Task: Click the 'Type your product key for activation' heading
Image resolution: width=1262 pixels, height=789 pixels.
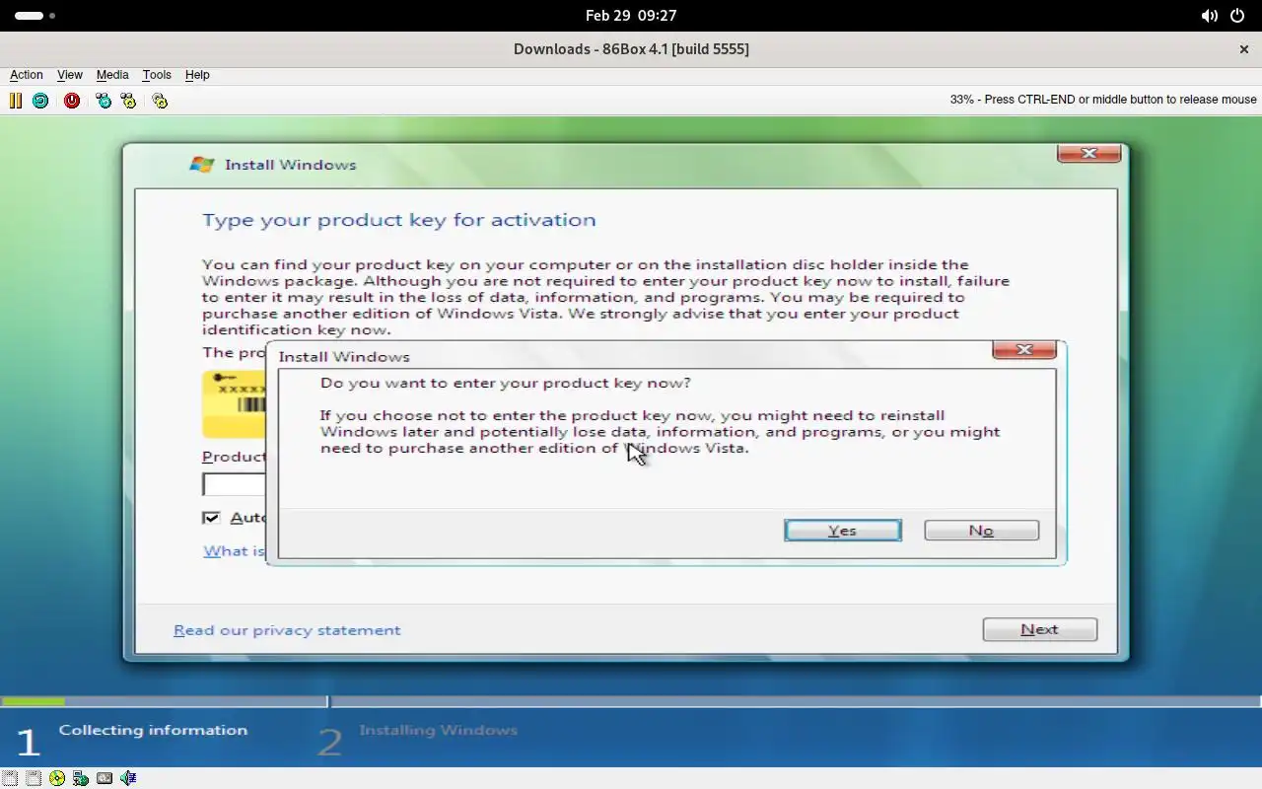Action: 399,220
